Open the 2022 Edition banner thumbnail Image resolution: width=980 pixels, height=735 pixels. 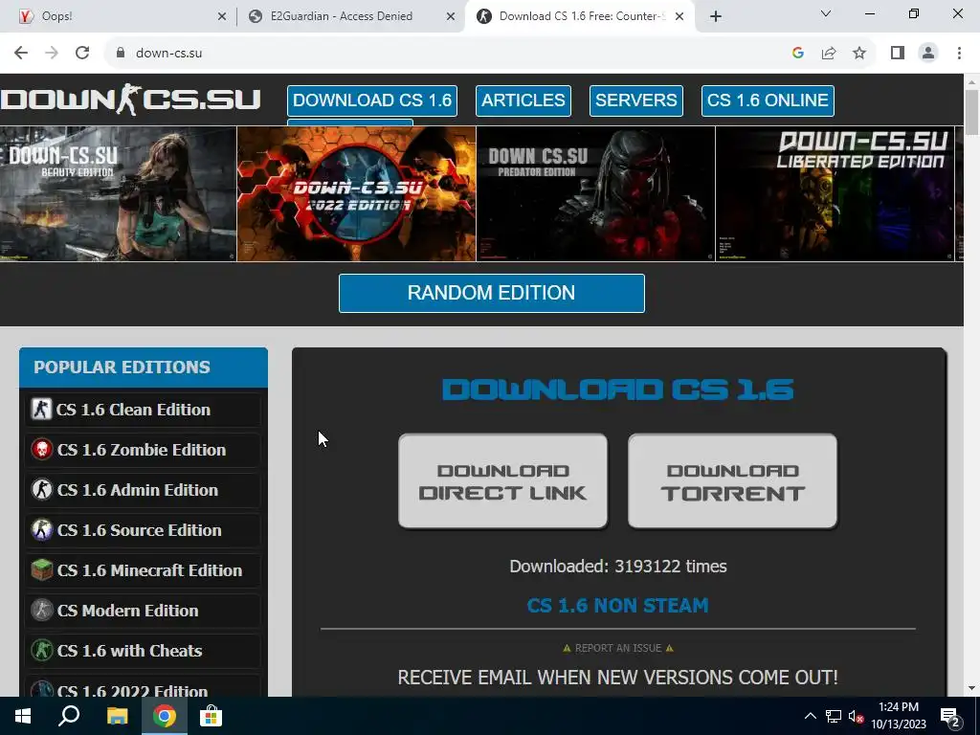(x=356, y=193)
